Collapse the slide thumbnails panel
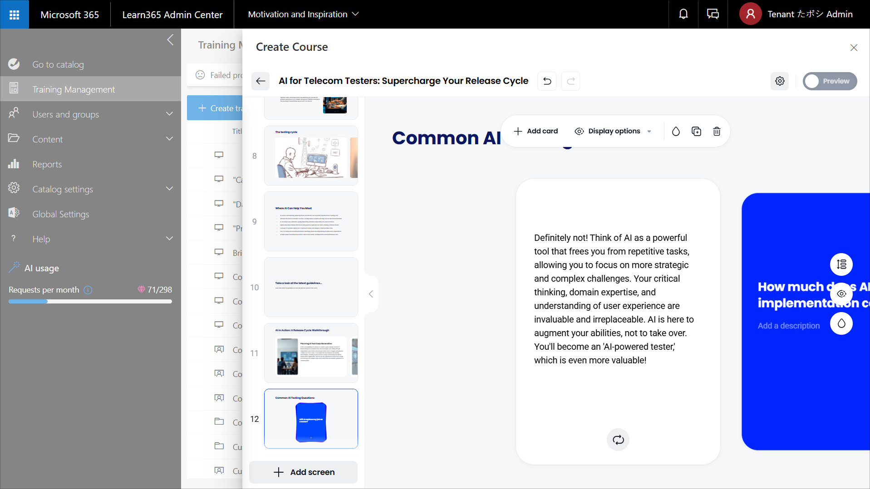This screenshot has height=489, width=870. click(371, 294)
